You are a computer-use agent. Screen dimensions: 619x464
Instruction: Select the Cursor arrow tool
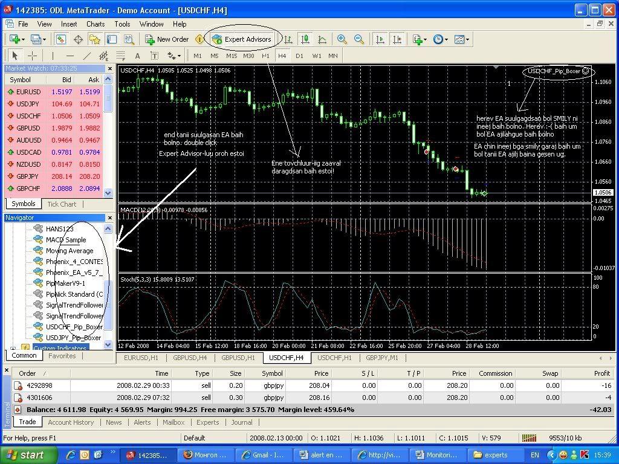[x=15, y=56]
